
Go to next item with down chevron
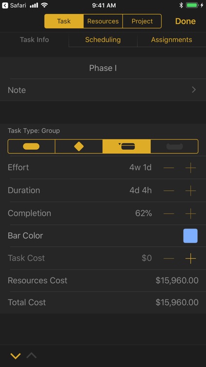tap(16, 356)
